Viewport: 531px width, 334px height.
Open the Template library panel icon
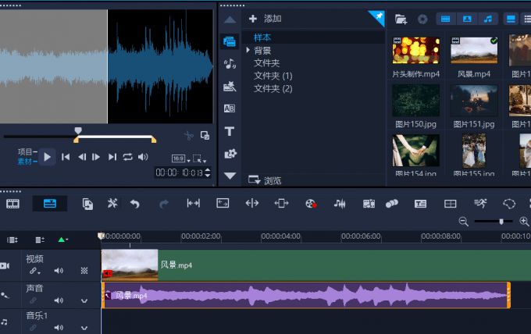(230, 87)
